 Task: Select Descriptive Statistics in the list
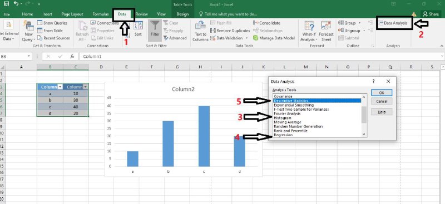pyautogui.click(x=317, y=101)
